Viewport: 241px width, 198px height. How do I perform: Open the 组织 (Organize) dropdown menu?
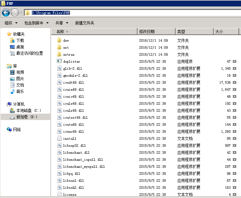pos(10,23)
